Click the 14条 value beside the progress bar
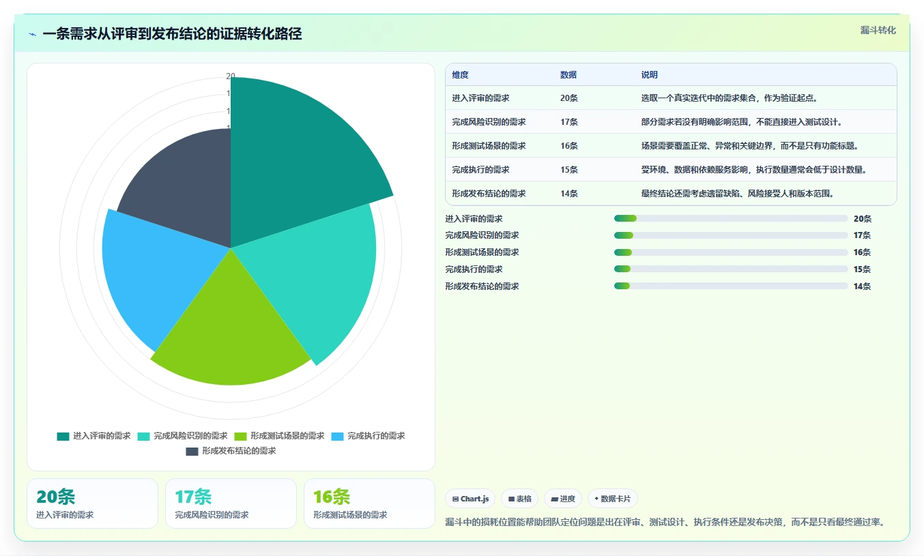The height and width of the screenshot is (556, 924). (x=863, y=287)
